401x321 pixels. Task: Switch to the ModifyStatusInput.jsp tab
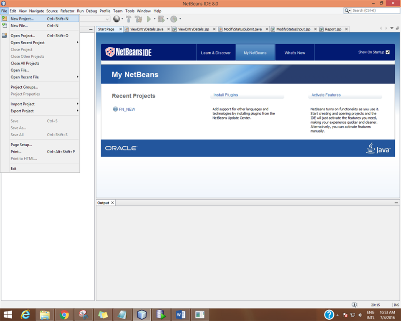point(293,29)
